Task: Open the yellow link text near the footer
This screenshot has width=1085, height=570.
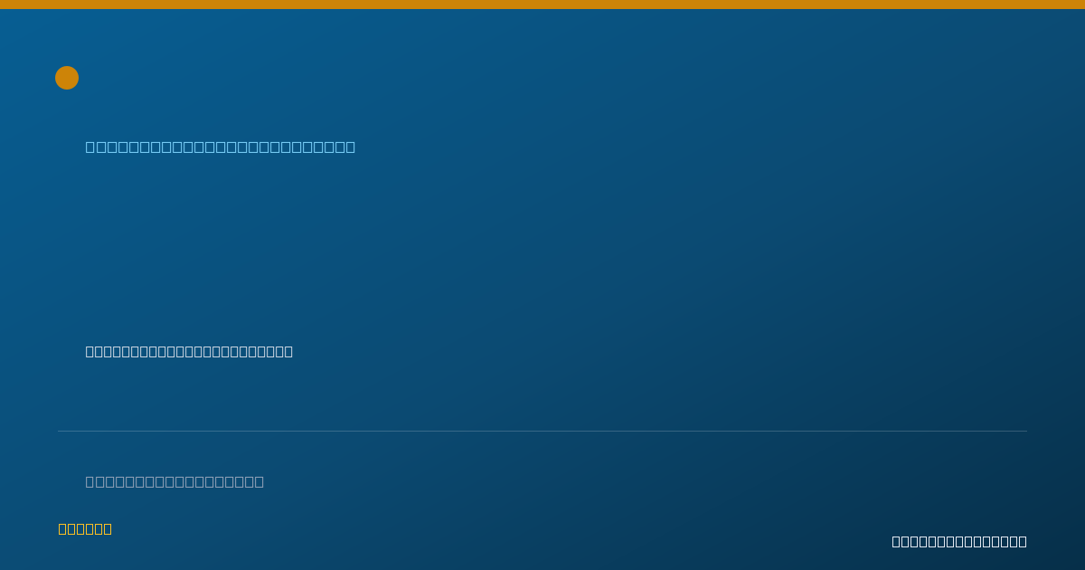Action: (x=85, y=528)
